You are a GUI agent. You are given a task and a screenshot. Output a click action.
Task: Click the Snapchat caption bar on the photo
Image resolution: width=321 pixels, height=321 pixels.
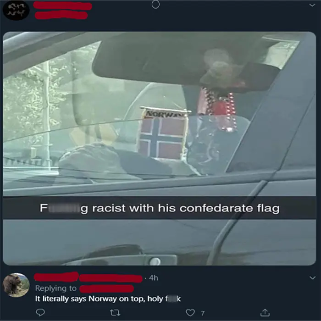pos(160,208)
